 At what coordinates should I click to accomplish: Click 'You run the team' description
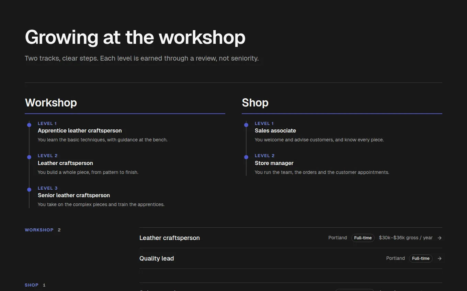tap(322, 173)
